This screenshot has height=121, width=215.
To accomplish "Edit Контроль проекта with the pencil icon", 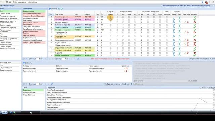I will (x=185, y=22).
